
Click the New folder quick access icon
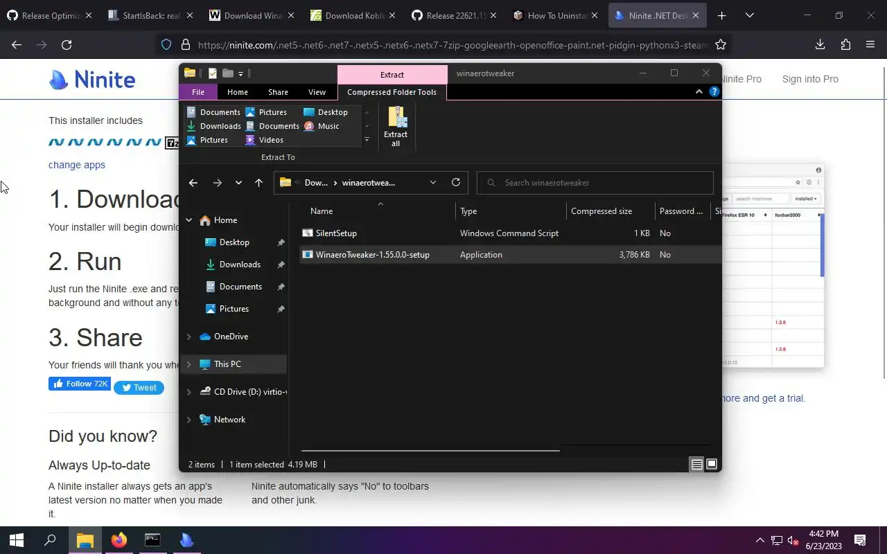click(x=227, y=73)
